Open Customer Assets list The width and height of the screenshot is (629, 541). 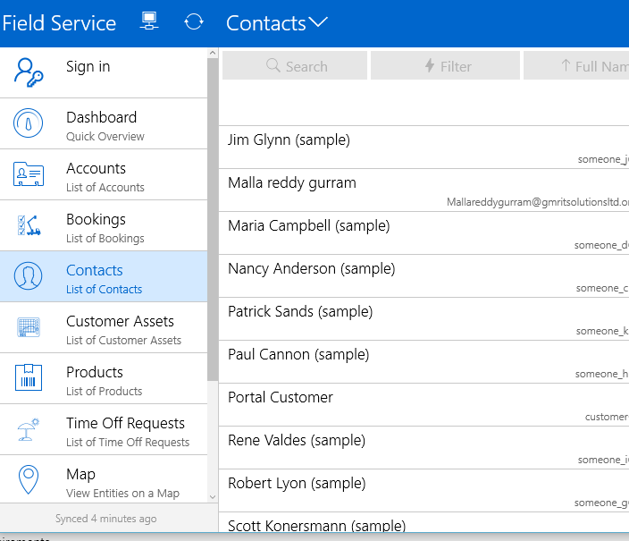[x=104, y=328]
